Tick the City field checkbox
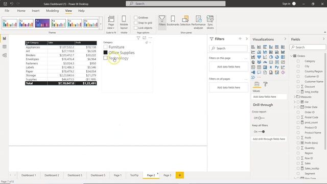Image resolution: width=327 pixels, height=184 pixels. [298, 66]
